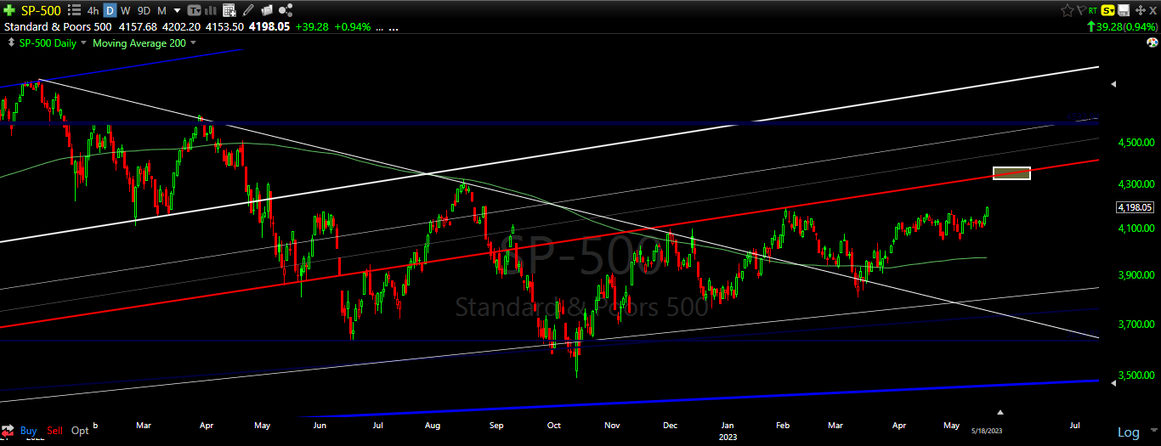Click the save floppy disk icon
Viewport: 1161px width, 446px height.
point(1124,10)
